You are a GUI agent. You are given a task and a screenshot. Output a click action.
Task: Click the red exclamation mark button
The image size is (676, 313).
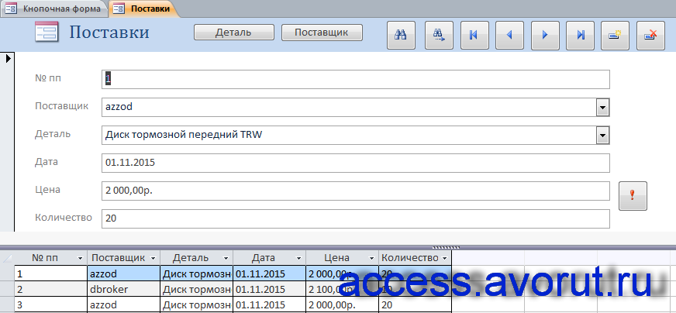(x=633, y=196)
